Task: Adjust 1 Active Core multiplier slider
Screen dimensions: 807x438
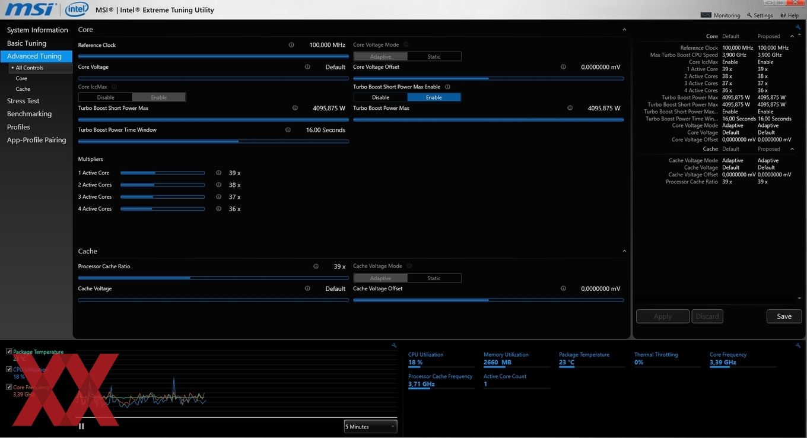Action: pyautogui.click(x=163, y=173)
